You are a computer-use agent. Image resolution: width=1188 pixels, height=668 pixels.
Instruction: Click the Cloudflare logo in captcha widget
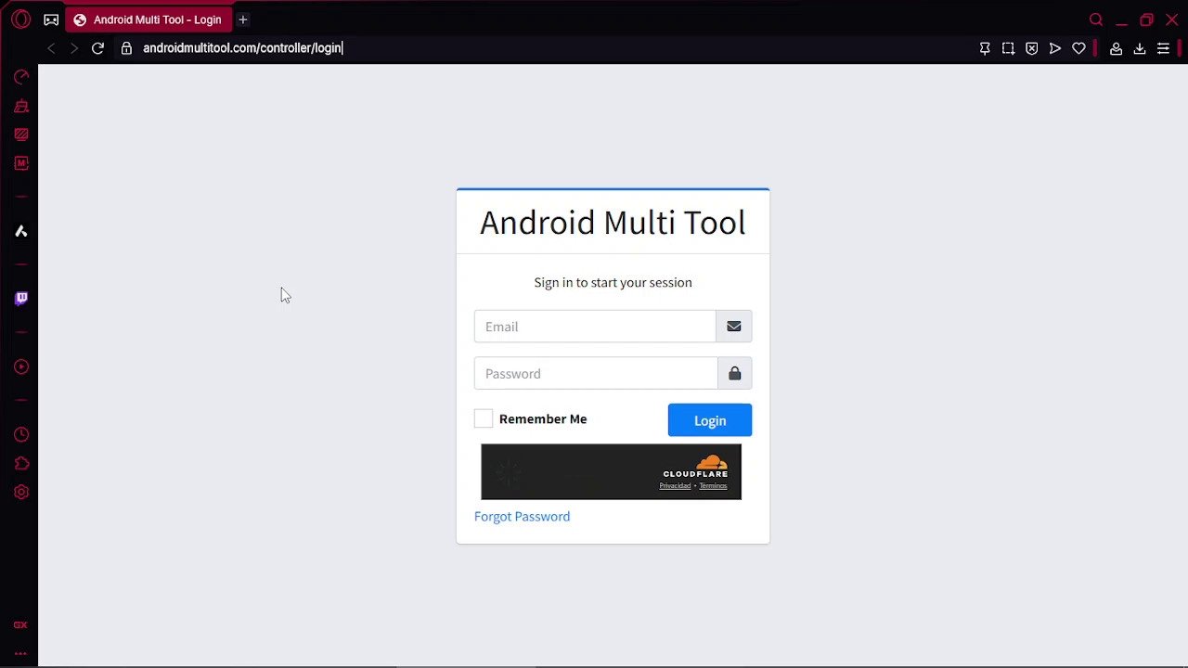(696, 467)
